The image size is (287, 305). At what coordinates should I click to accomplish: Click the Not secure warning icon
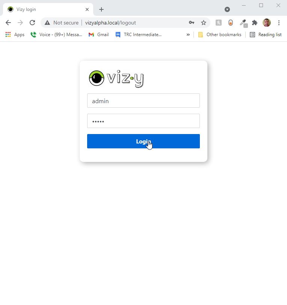point(47,23)
